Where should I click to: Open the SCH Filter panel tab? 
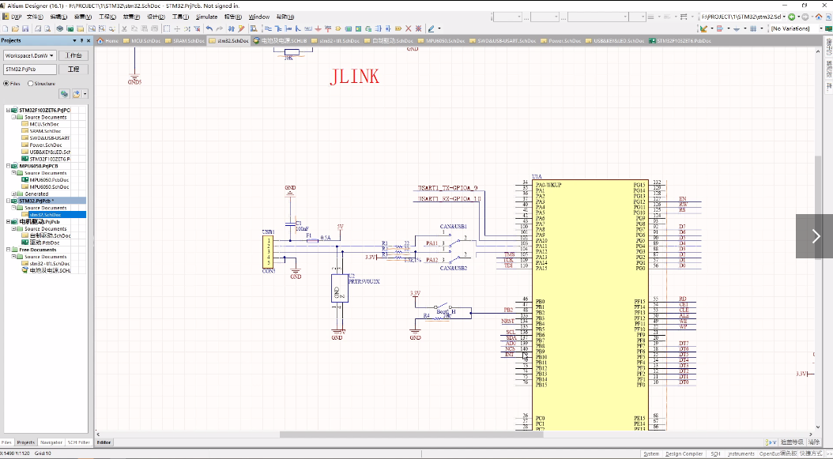tap(78, 442)
